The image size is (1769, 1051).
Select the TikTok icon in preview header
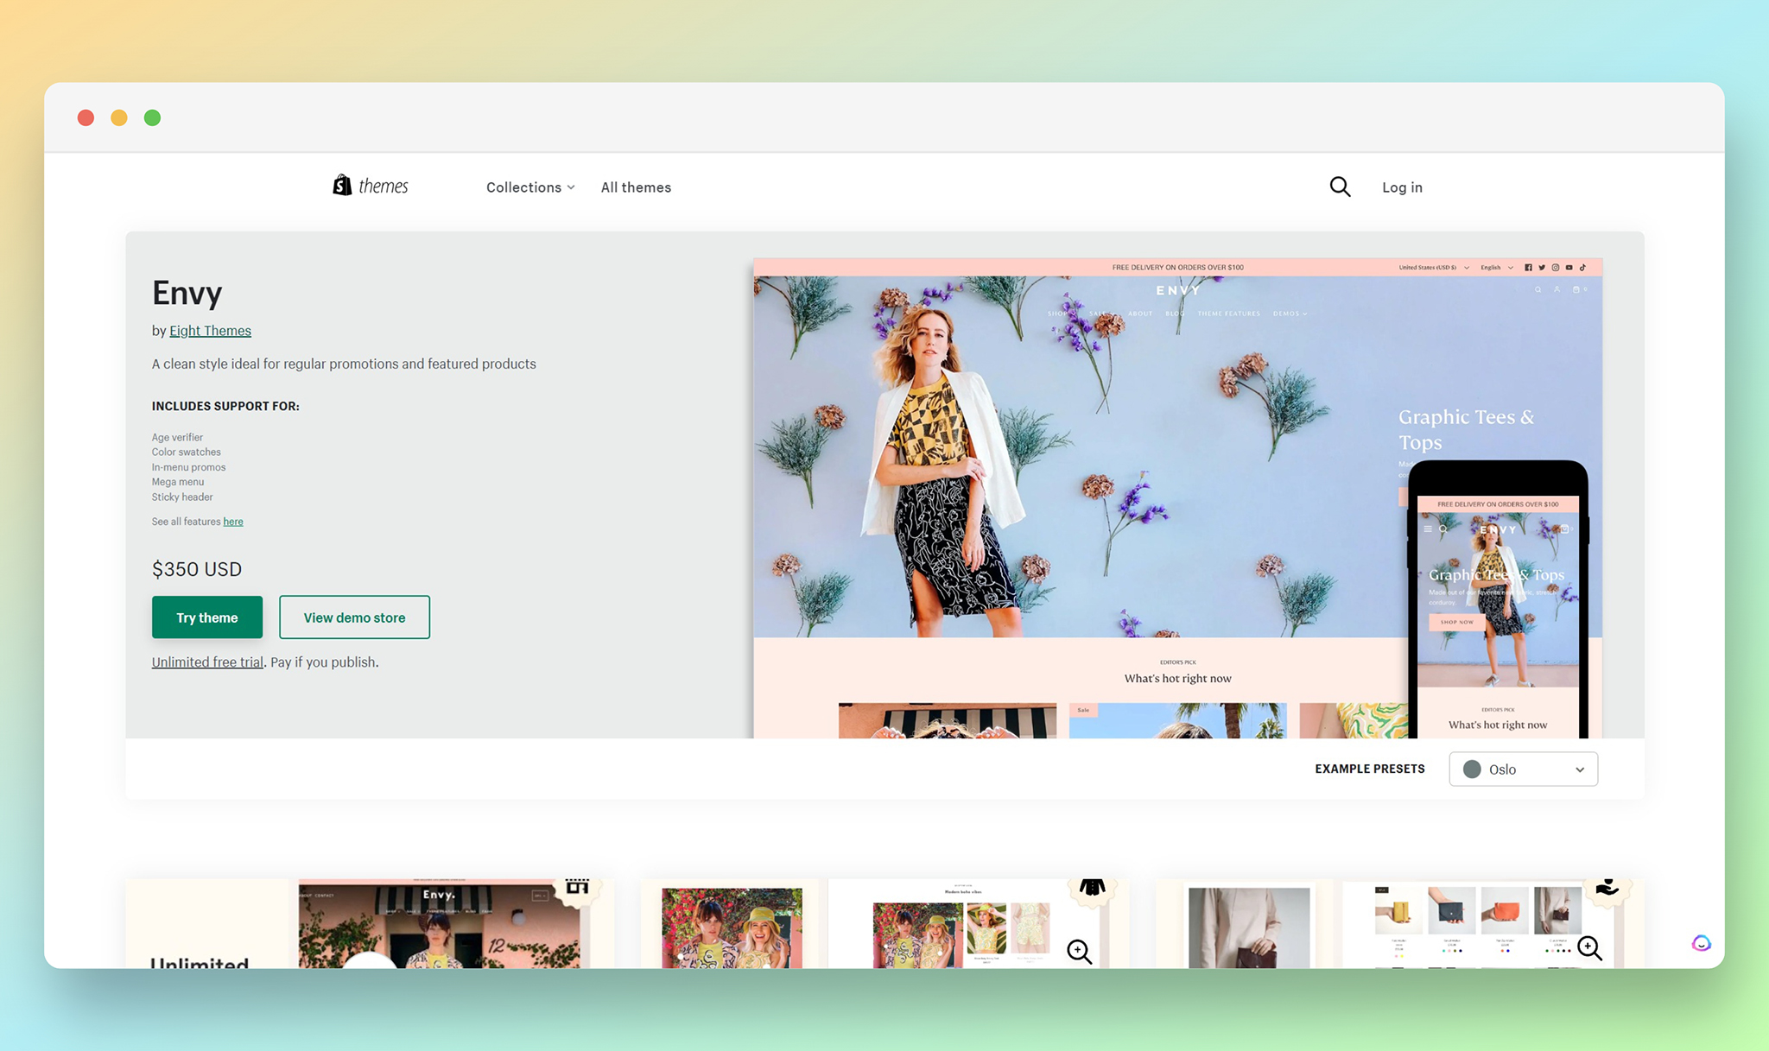[1583, 268]
